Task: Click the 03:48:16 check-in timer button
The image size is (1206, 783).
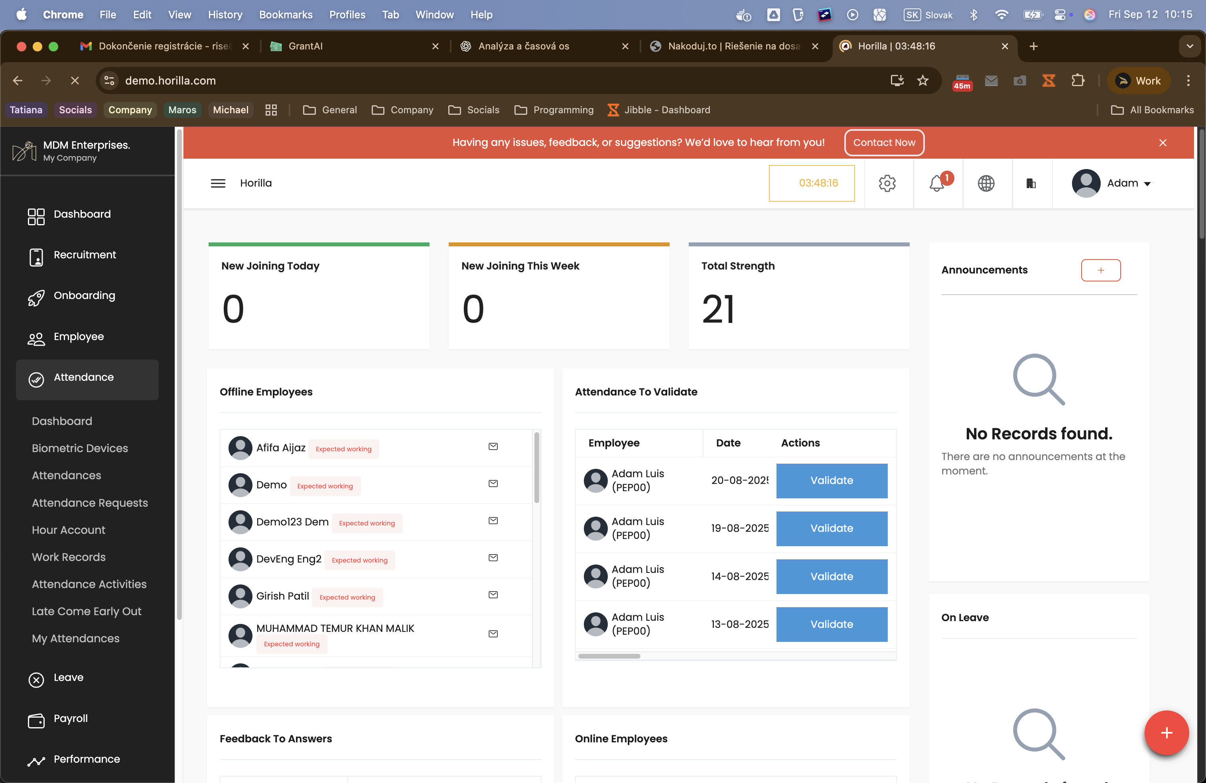Action: coord(811,183)
